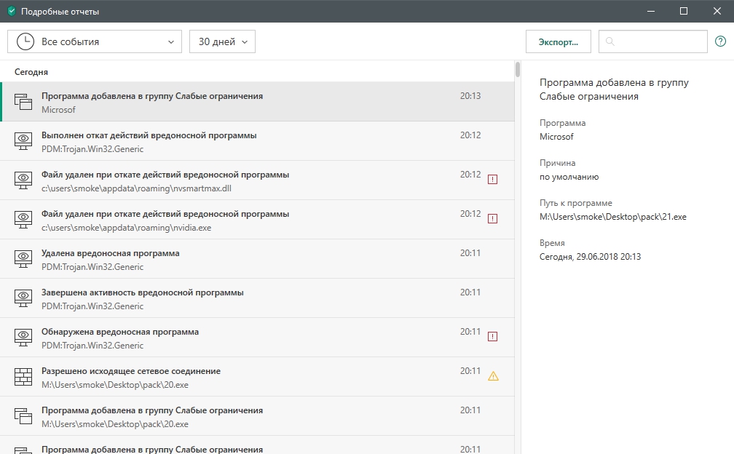Expand the 30 дней period dropdown
734x454 pixels.
222,41
